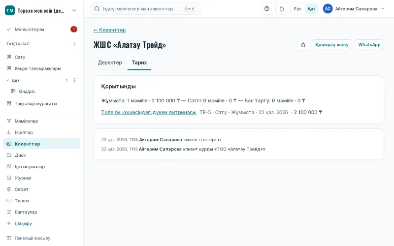Open the notifications bell
394x246 pixels.
click(281, 9)
